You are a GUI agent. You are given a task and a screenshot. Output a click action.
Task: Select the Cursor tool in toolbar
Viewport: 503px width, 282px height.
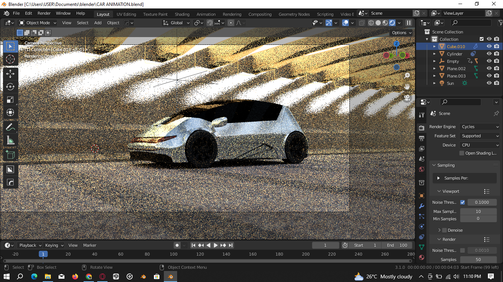pyautogui.click(x=10, y=59)
